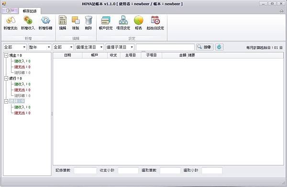The image size is (287, 187).
Task: Sort by the 金額 column header
Action: 175,55
